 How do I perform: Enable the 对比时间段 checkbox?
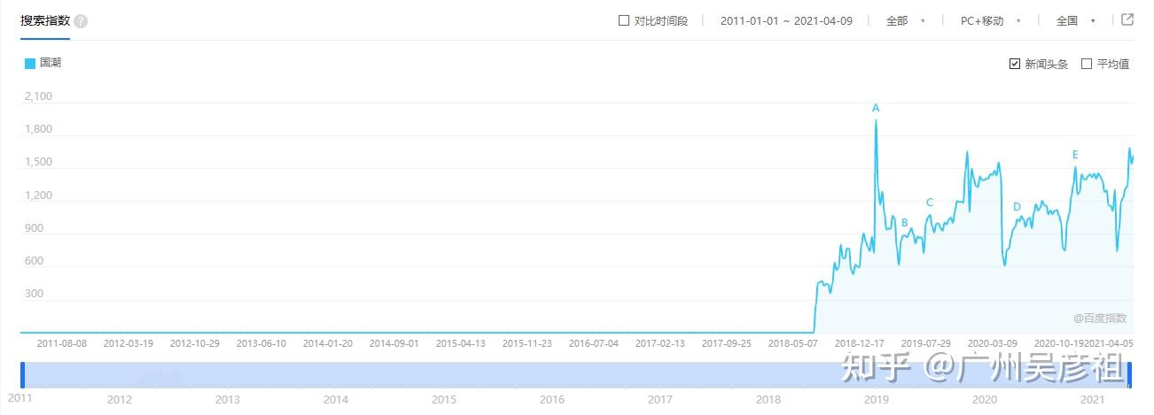tap(624, 20)
